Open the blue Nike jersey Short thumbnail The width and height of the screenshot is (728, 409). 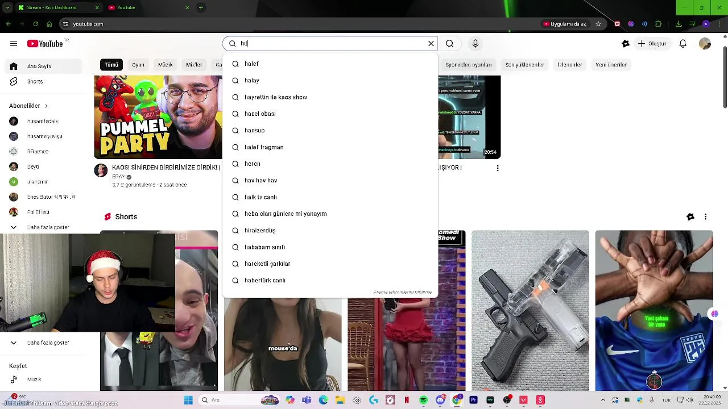point(654,311)
